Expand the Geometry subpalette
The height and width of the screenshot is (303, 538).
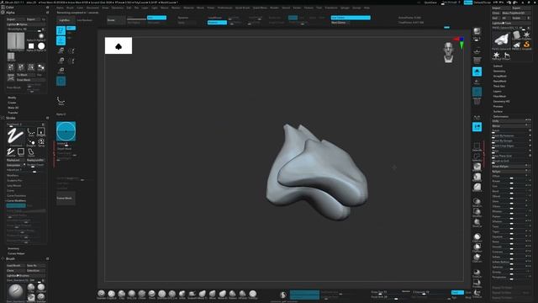point(499,71)
